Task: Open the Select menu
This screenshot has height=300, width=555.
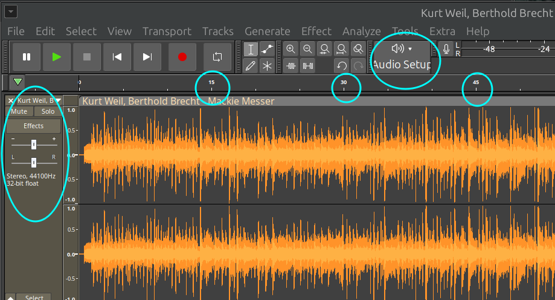Action: point(81,31)
